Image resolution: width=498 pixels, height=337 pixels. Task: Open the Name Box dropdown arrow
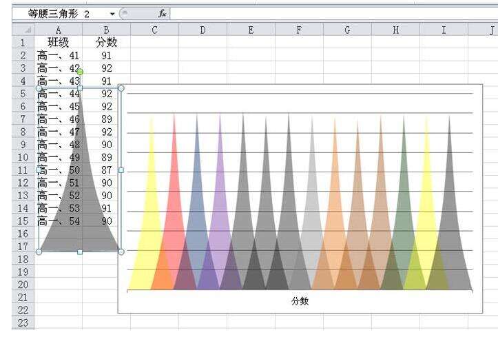[x=112, y=14]
